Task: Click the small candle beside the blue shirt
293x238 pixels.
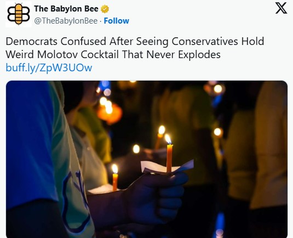Action: [x=115, y=178]
